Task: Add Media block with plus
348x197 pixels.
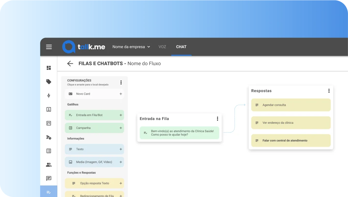Action: click(x=121, y=162)
